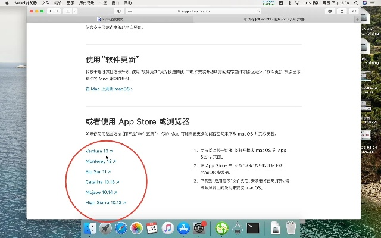Open Terminal from the Dock
This screenshot has height=238, width=381.
tap(253, 228)
